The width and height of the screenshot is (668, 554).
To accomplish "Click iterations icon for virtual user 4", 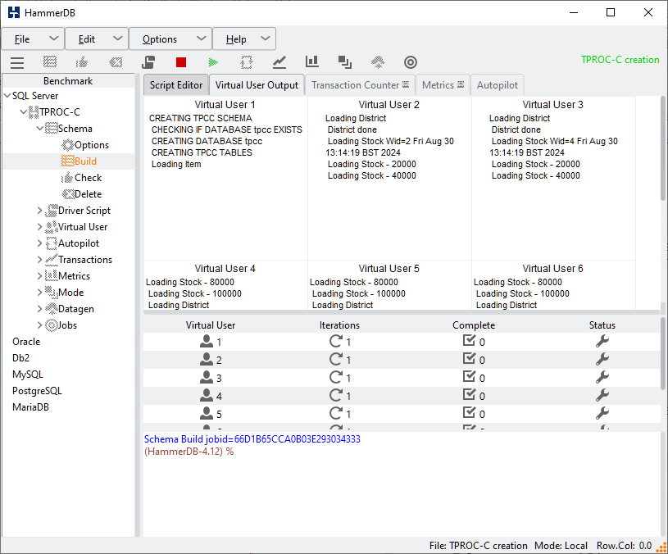I will point(336,395).
